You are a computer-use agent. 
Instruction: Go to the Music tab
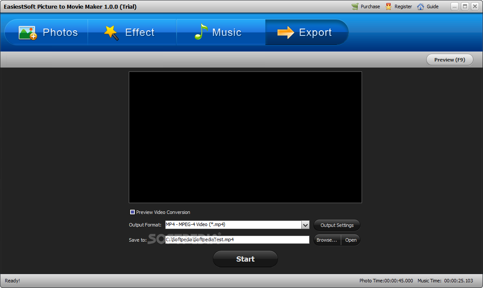tap(221, 32)
